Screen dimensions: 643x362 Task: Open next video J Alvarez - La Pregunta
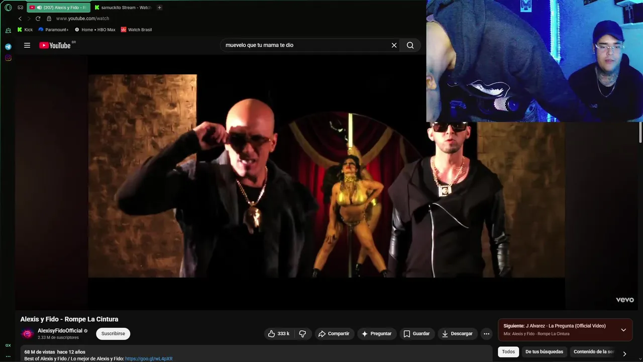pos(555,326)
